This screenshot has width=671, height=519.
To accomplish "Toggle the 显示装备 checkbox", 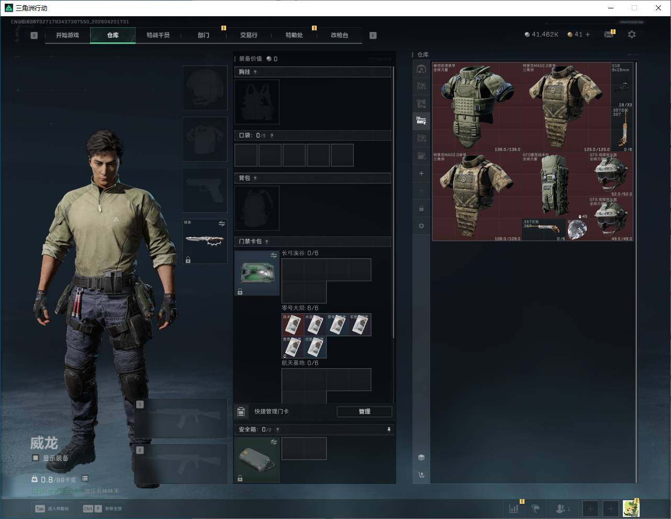I will pyautogui.click(x=36, y=458).
